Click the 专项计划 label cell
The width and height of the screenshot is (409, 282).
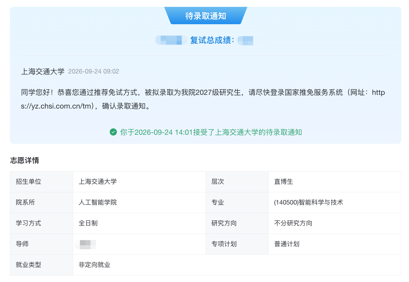tap(237, 244)
